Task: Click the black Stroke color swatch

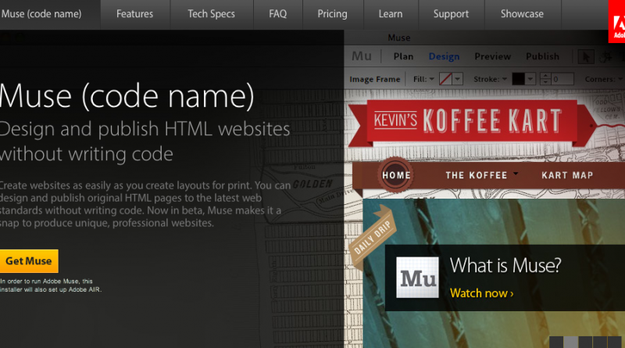Action: [x=518, y=79]
